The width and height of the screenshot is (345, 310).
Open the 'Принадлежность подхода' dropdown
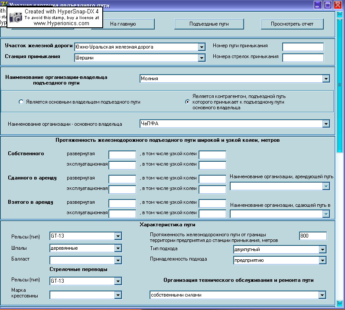pyautogui.click(x=322, y=261)
